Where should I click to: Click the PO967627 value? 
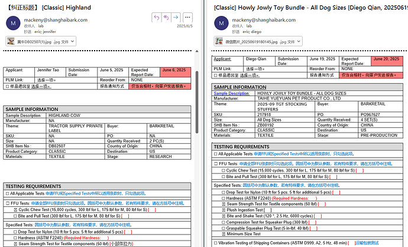[370, 115]
